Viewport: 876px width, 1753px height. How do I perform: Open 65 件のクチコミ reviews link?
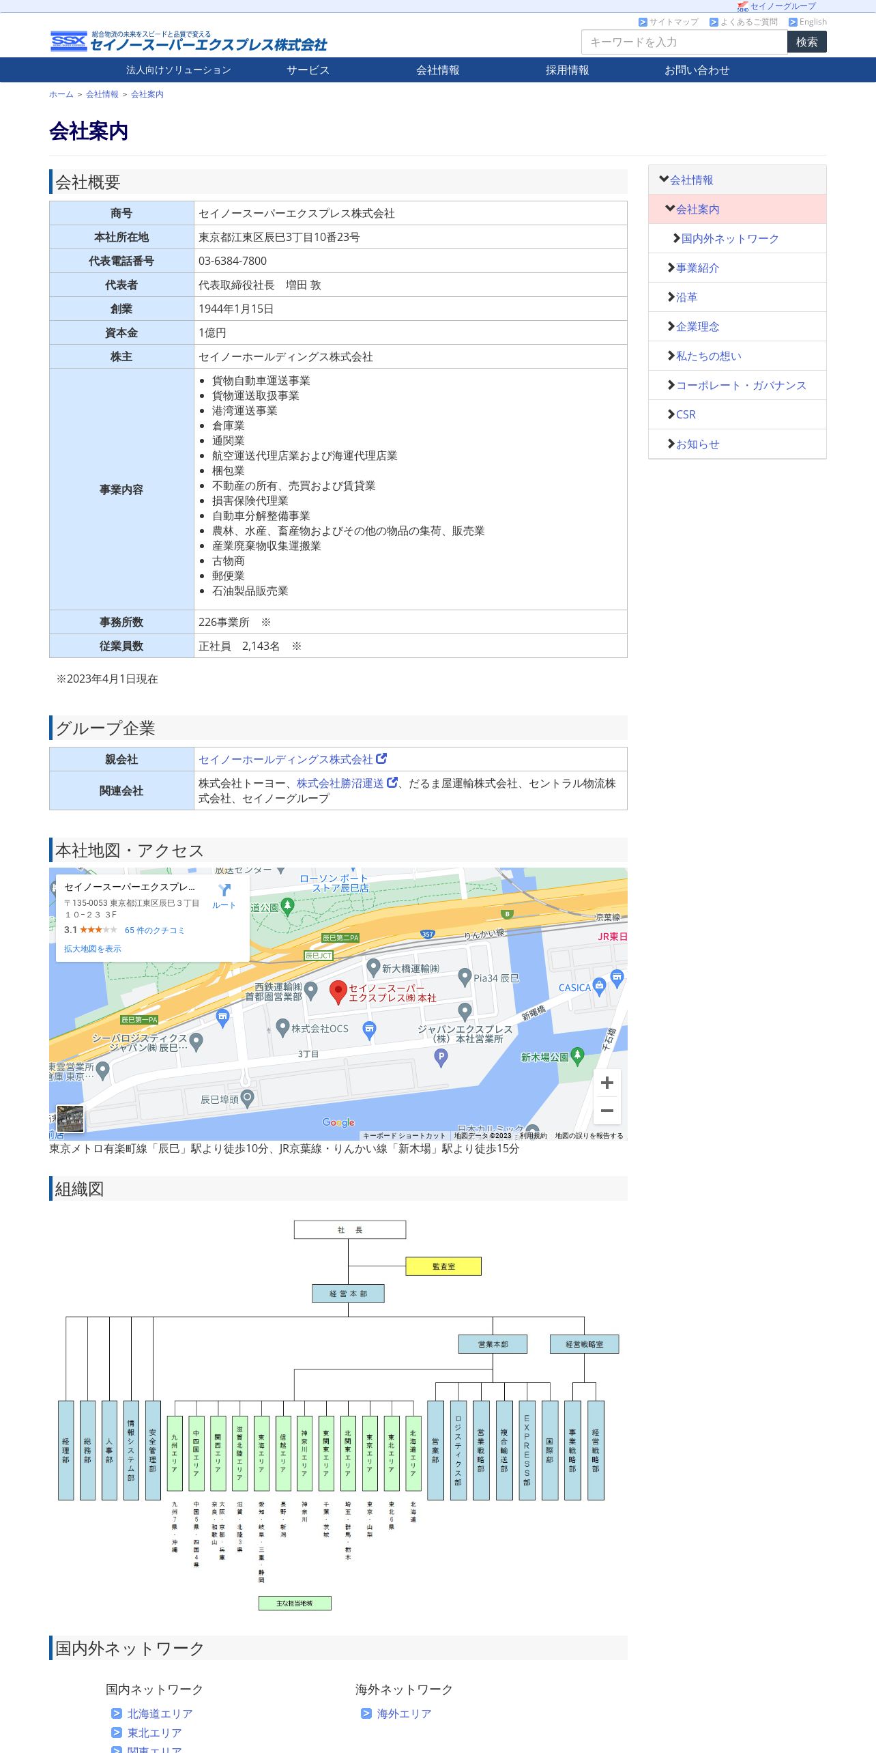(x=154, y=930)
